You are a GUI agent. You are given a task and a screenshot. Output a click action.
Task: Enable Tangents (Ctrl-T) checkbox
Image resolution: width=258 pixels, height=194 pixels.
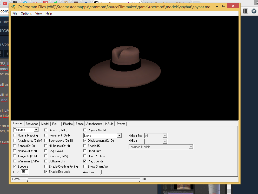pos(15,156)
